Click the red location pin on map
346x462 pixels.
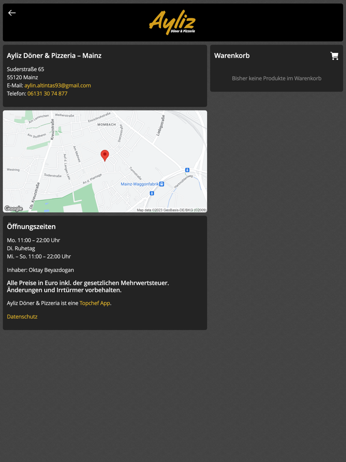tap(105, 156)
